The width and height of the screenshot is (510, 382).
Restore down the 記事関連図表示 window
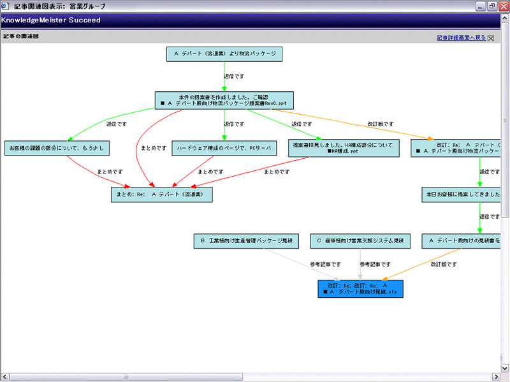click(492, 6)
